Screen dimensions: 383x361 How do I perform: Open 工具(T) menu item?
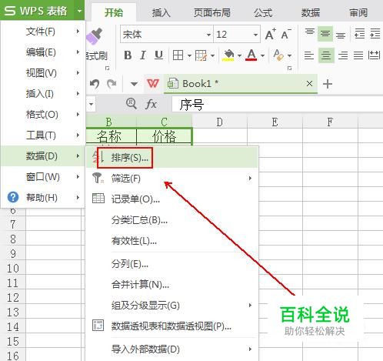43,135
